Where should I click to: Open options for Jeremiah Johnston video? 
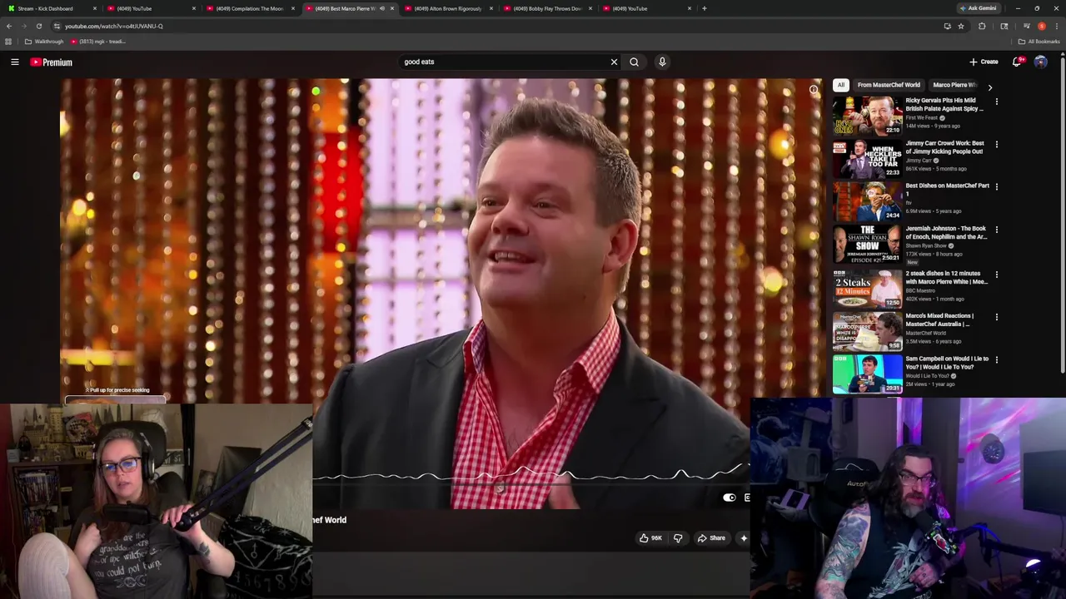[996, 230]
